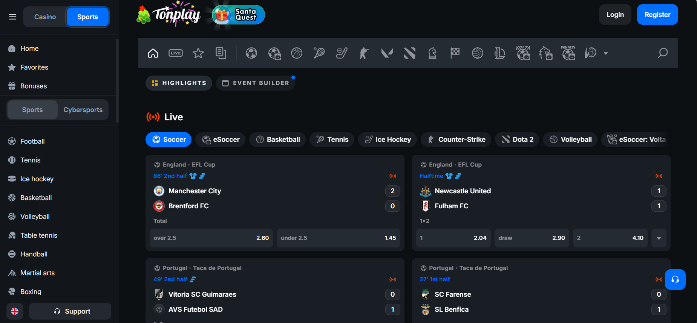Select the Sports toggle in the sidebar
The height and width of the screenshot is (323, 697).
pyautogui.click(x=32, y=110)
